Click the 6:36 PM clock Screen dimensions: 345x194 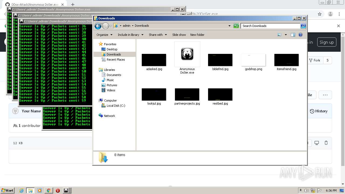[331, 190]
